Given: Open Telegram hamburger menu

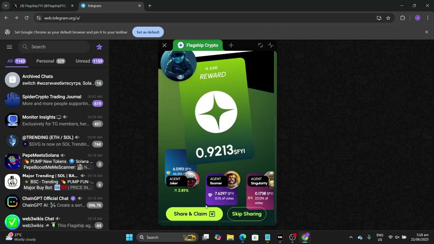Looking at the screenshot, I should pos(9,47).
